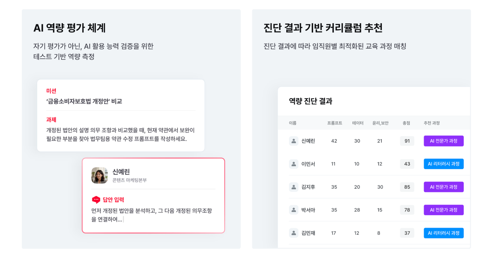
Task: Select the AI 전문가 과정 button for 박서아
Action: [x=444, y=210]
